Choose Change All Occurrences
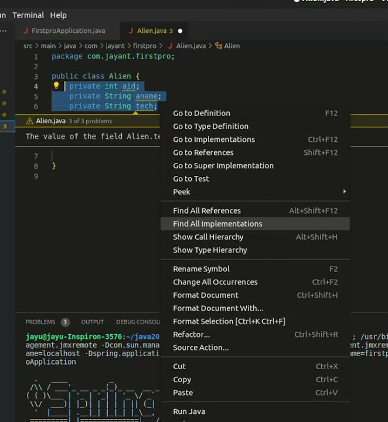Screen dimensions: 388x422 pos(255,282)
